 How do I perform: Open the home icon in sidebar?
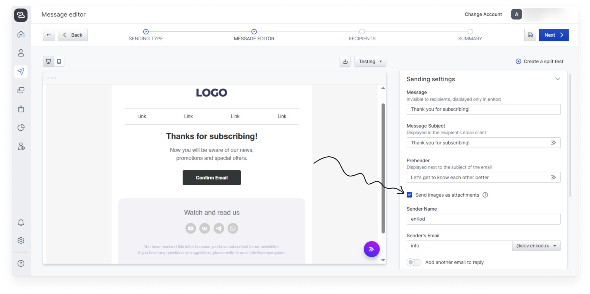(x=21, y=34)
